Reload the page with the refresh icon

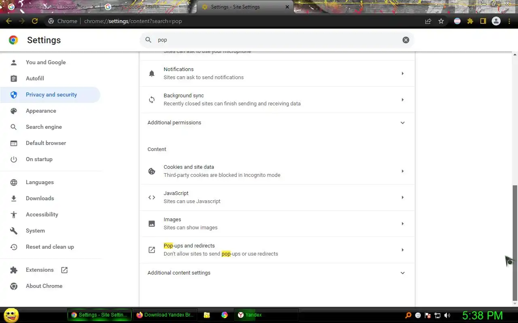coord(35,21)
